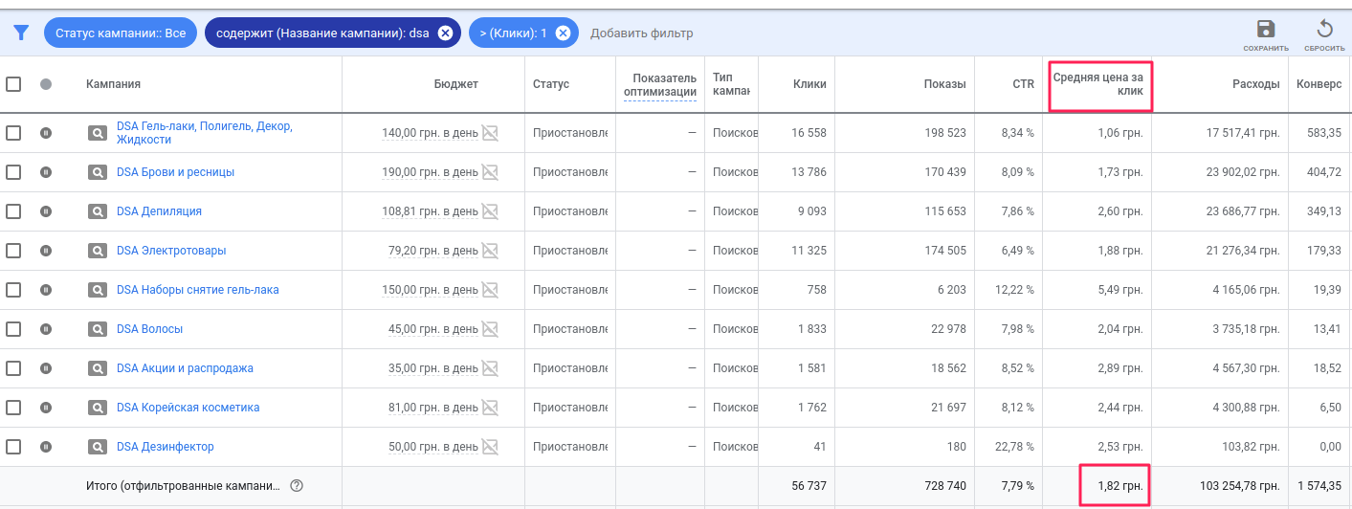This screenshot has width=1352, height=509.
Task: Open DSA Электротовары campaign link
Action: [171, 251]
